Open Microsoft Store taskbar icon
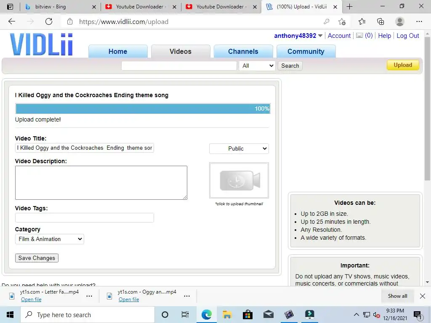This screenshot has height=323, width=431. pyautogui.click(x=247, y=315)
